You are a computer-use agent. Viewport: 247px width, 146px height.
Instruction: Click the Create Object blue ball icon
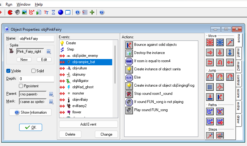tap(60, 13)
